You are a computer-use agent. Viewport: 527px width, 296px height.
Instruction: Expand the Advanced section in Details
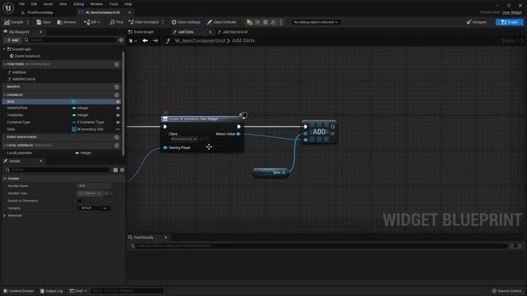click(5, 215)
